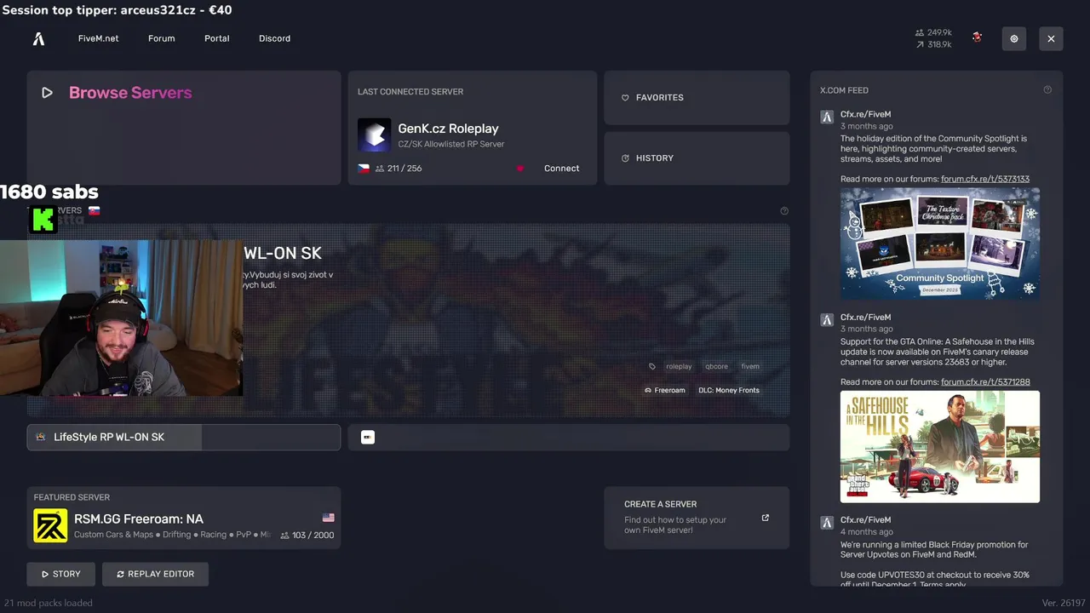Click the help icon right of the servers heading
The width and height of the screenshot is (1090, 613).
coord(784,211)
